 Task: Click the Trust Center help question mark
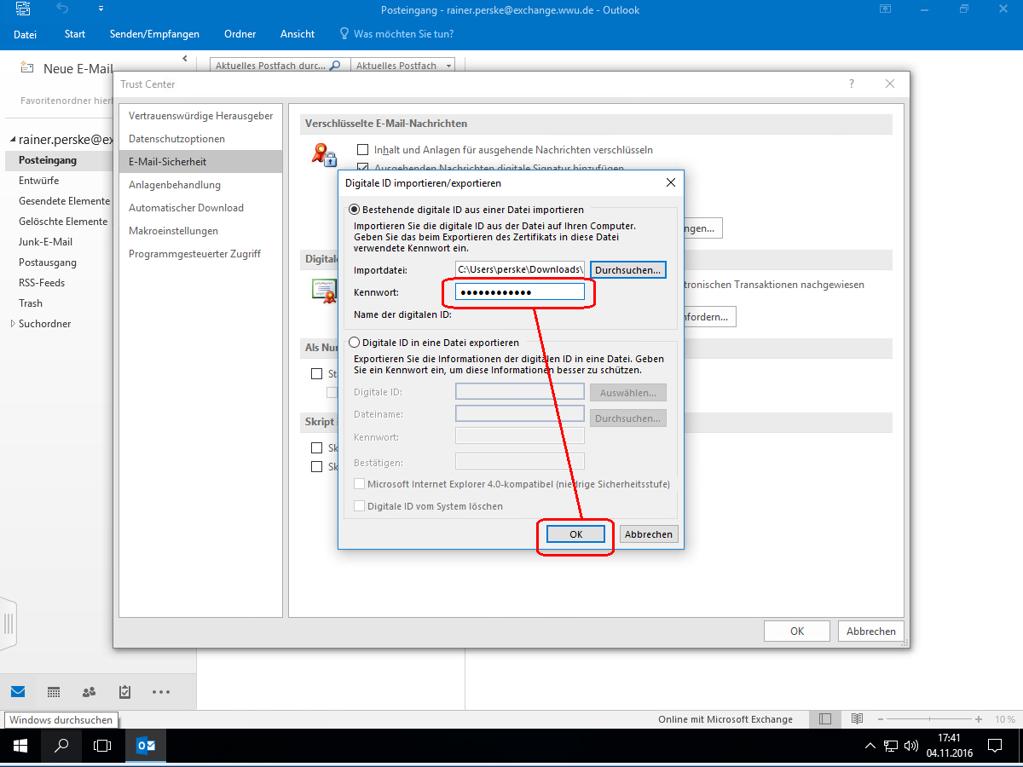click(851, 84)
